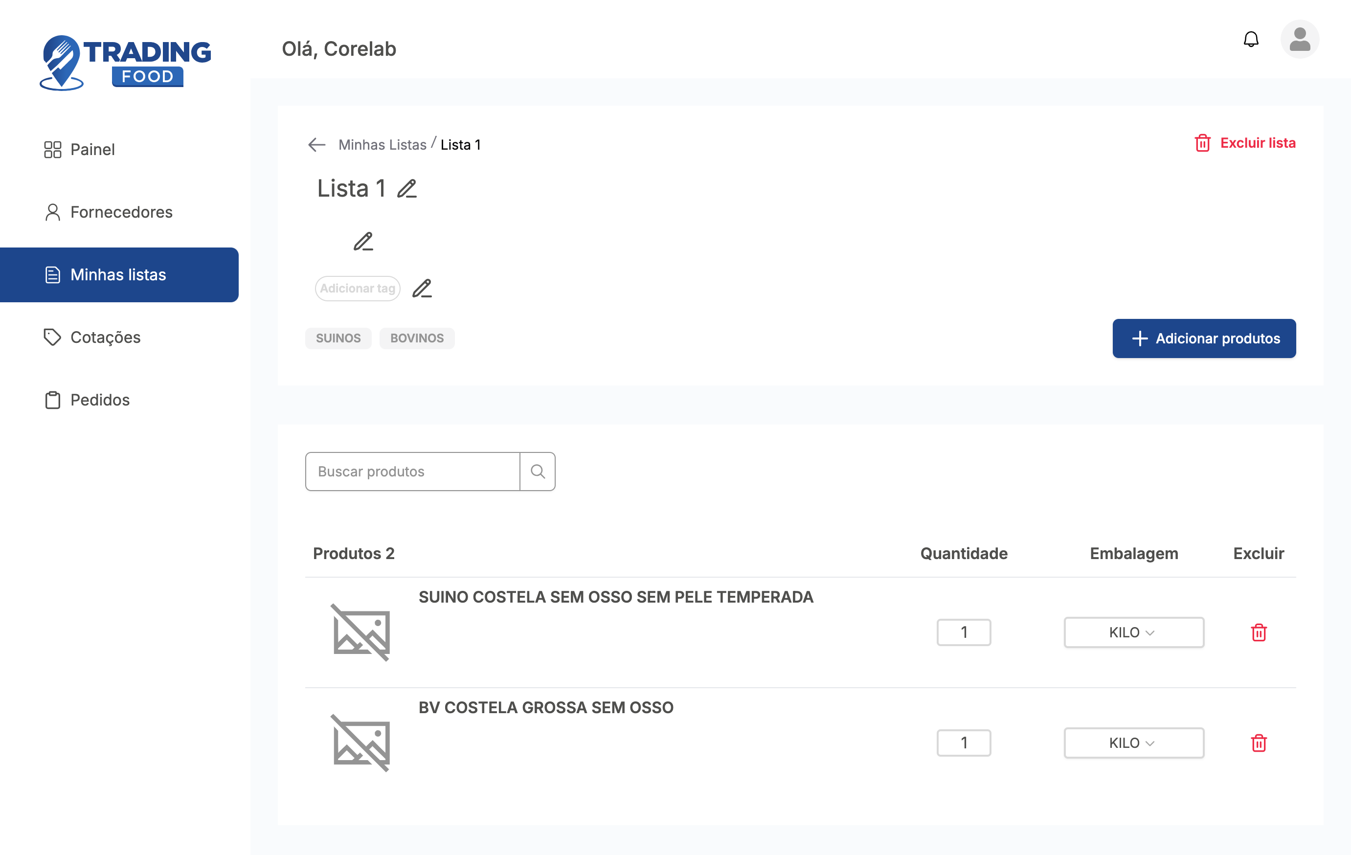
Task: Click the notification bell icon
Action: [1251, 39]
